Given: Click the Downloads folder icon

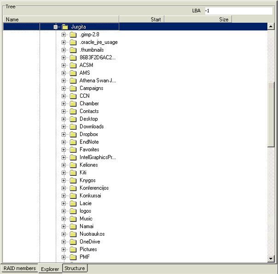Looking at the screenshot, I should point(73,126).
